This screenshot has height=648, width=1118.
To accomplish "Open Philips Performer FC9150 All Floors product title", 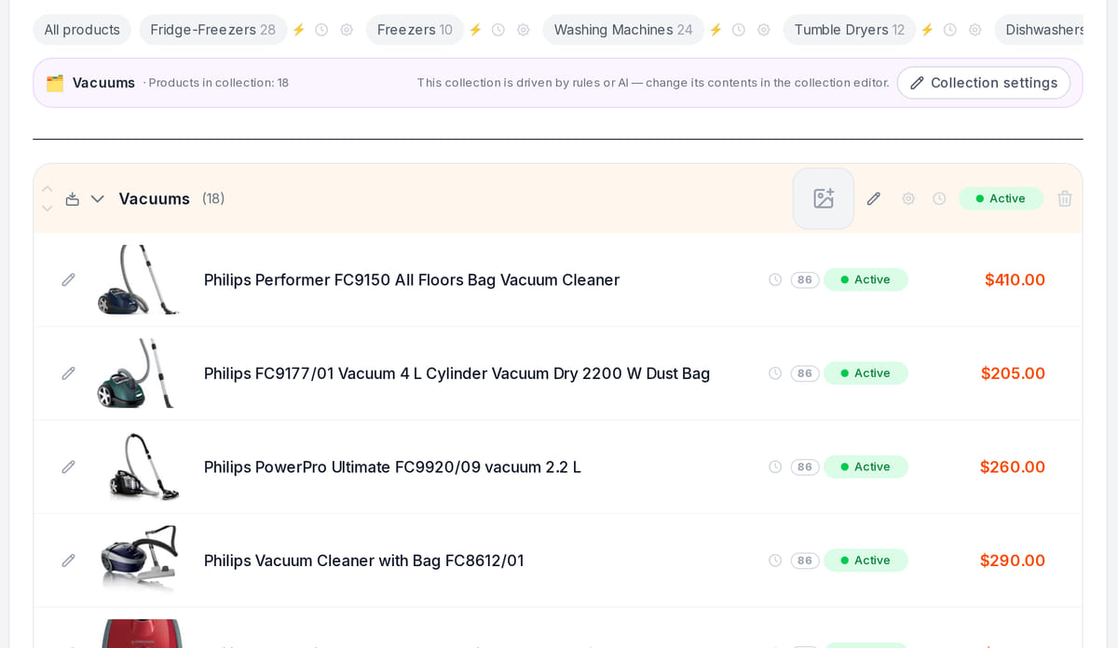I will (x=412, y=280).
